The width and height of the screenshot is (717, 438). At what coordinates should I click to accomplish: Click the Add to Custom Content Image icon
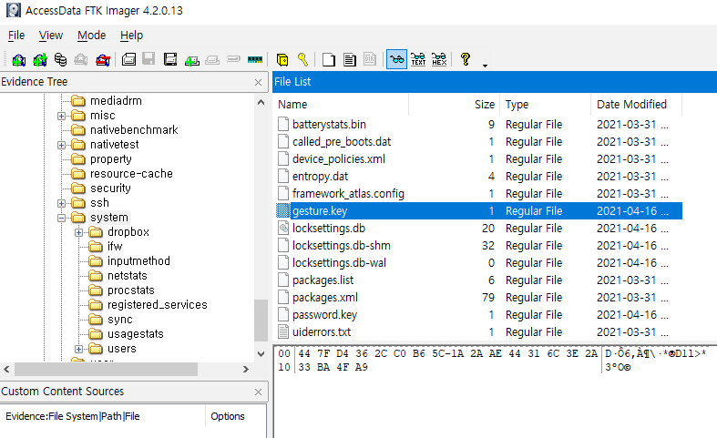coord(192,60)
